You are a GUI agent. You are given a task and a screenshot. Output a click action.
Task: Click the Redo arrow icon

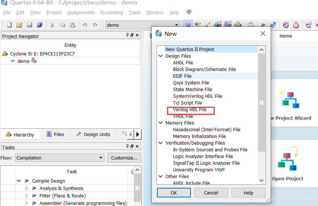coord(95,25)
